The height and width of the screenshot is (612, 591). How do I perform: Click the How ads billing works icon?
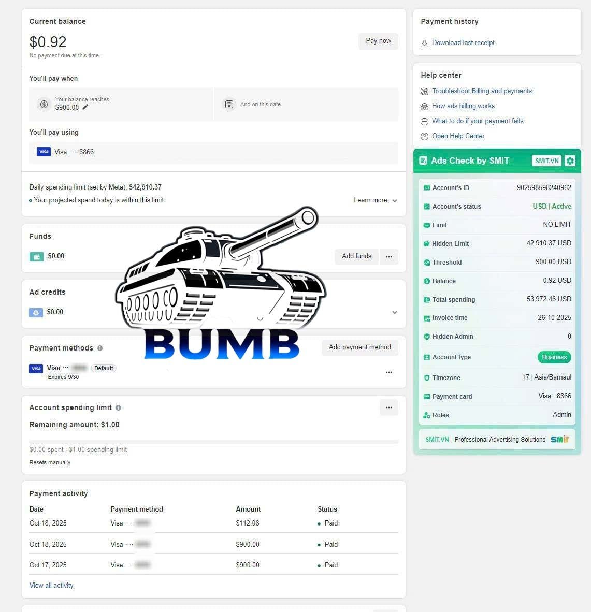pos(424,107)
